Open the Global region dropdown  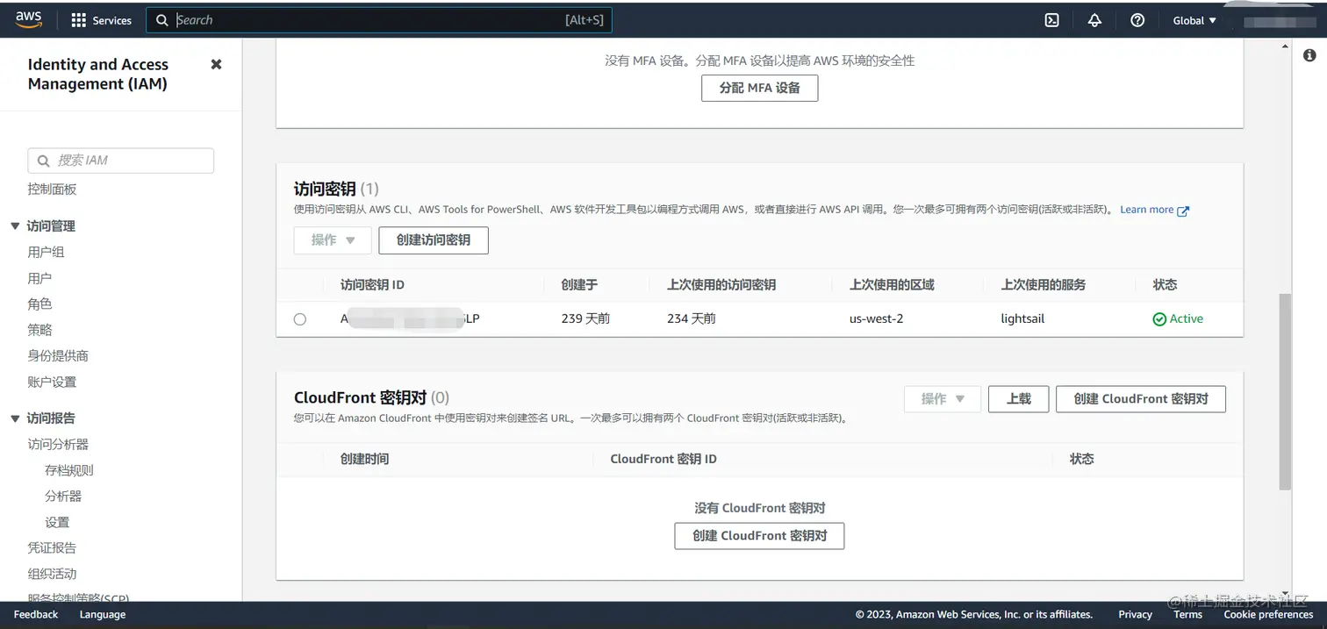coord(1194,20)
